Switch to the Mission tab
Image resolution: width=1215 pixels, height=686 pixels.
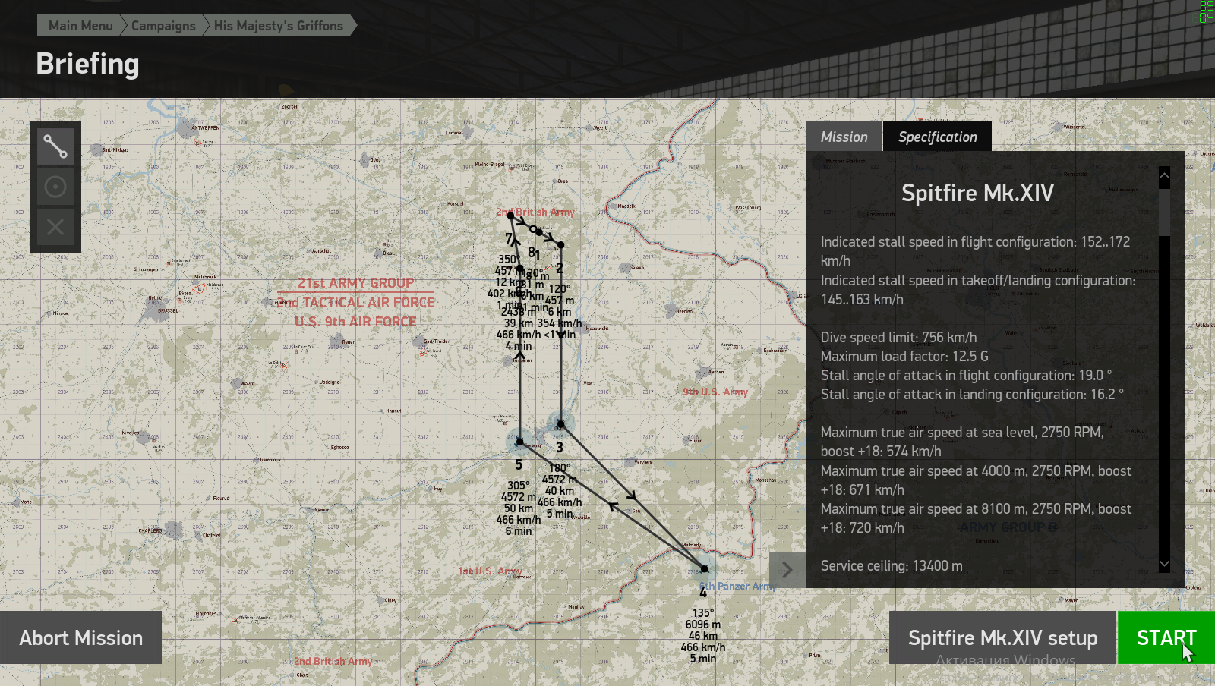844,137
